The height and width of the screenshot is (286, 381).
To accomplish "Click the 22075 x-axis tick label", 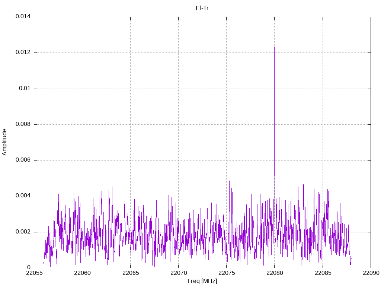I will pos(226,273).
